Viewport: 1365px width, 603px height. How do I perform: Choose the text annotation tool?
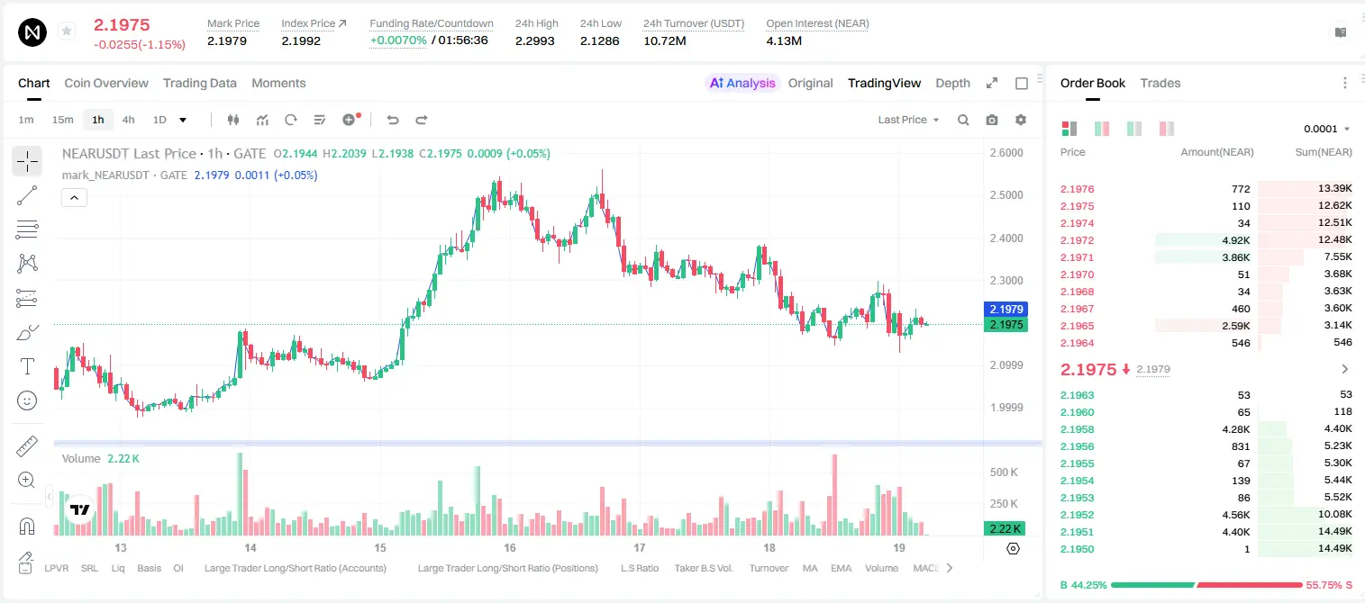[x=27, y=366]
